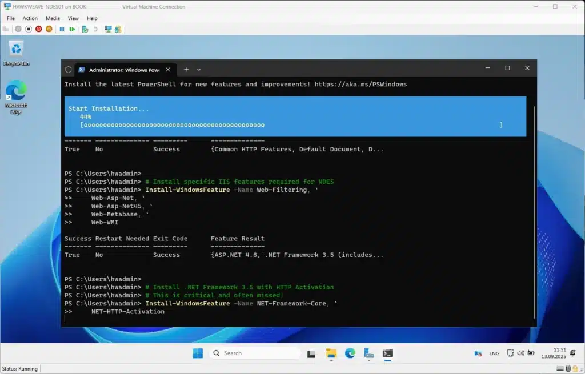This screenshot has height=374, width=585.
Task: Open the View menu
Action: (x=73, y=18)
